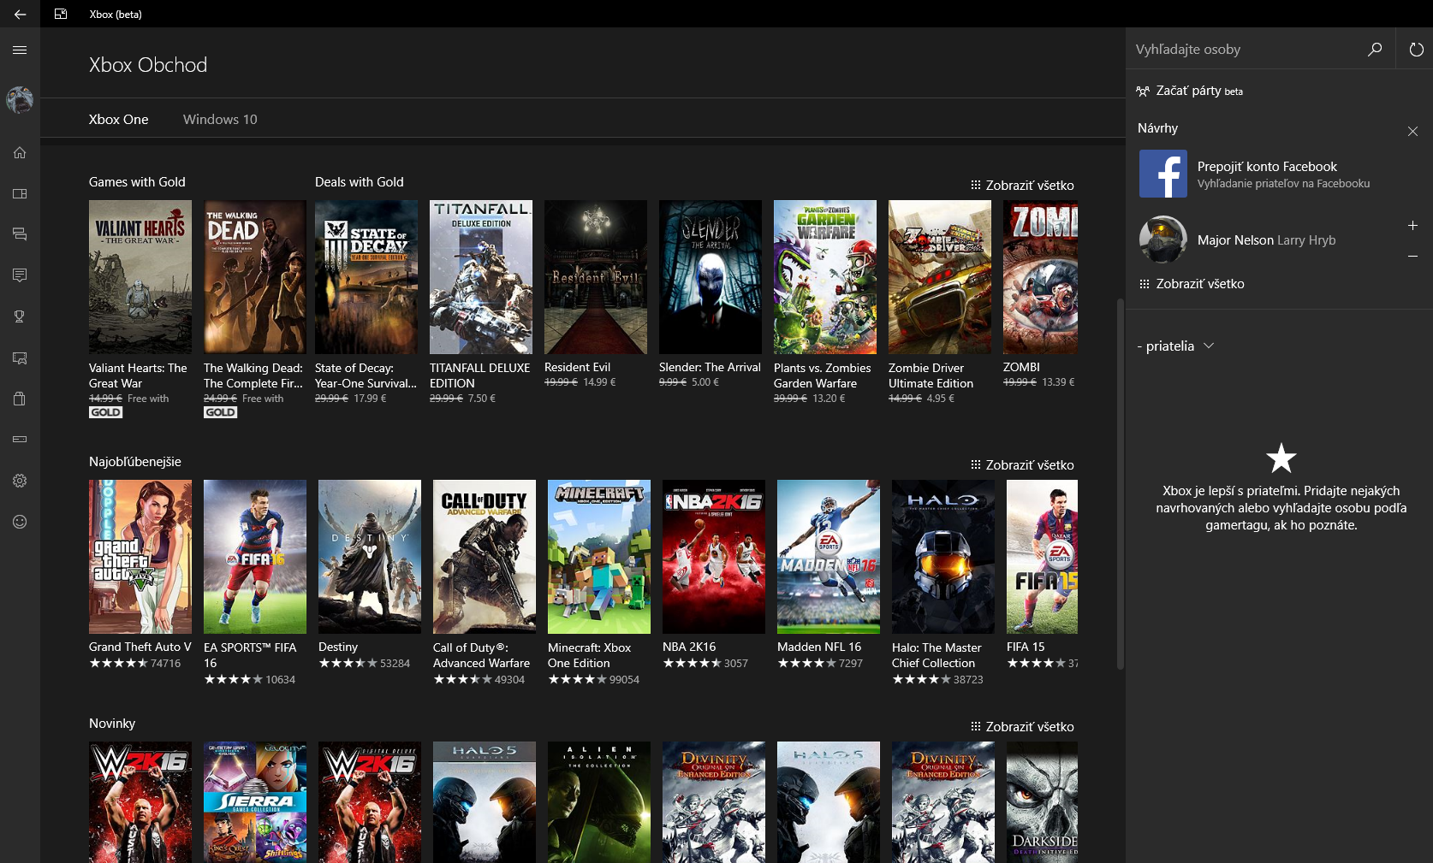Open Plants vs. Zombies Garden Warfare
1433x863 pixels.
(825, 277)
